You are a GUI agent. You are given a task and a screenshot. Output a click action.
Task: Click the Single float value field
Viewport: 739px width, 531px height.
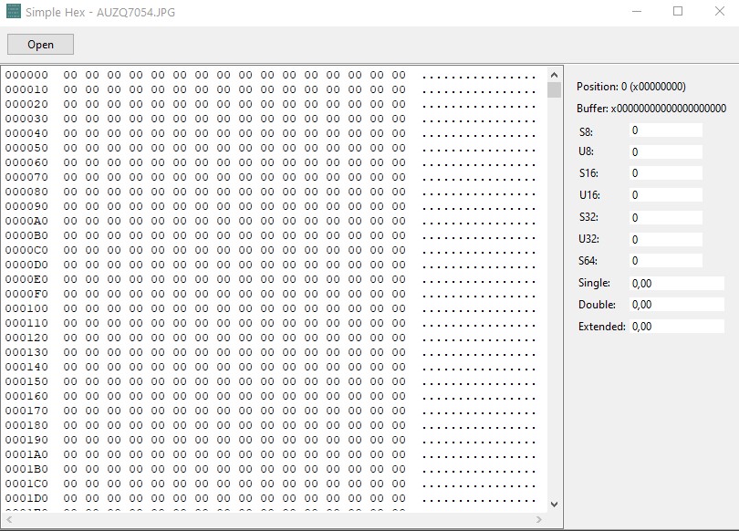pyautogui.click(x=676, y=284)
